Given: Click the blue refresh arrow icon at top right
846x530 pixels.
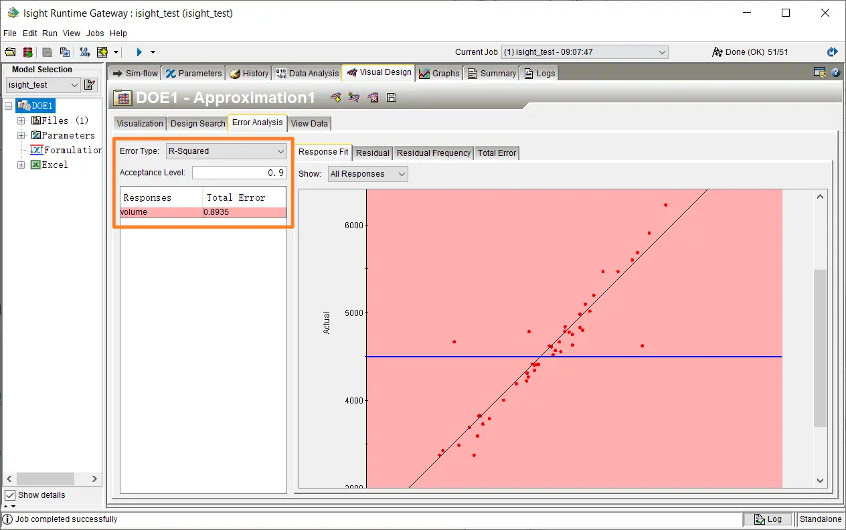Looking at the screenshot, I should click(x=832, y=52).
